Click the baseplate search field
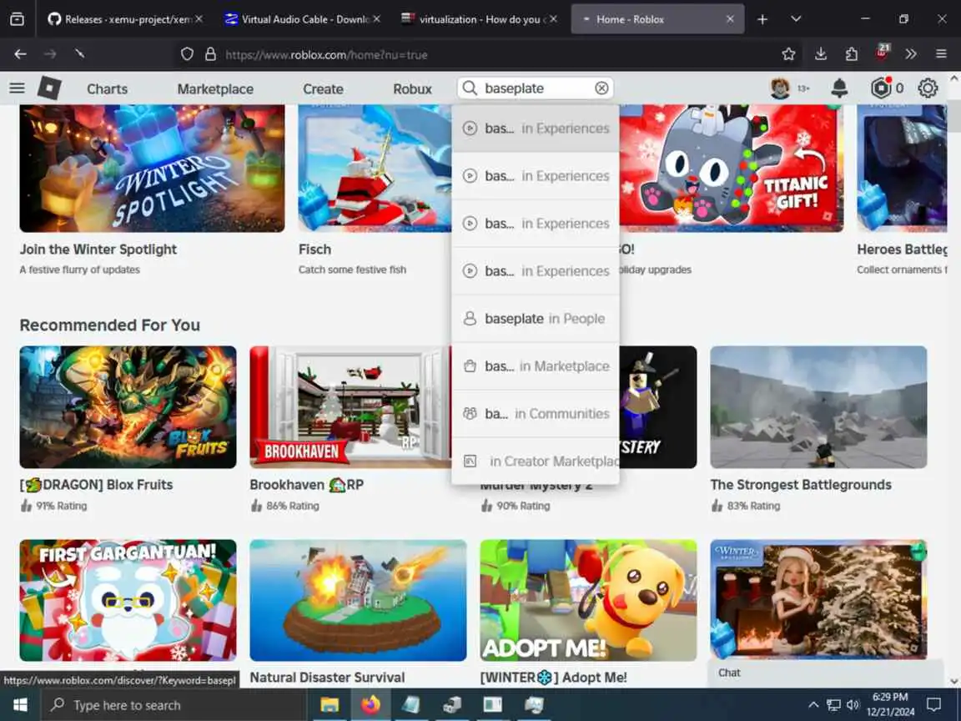Viewport: 961px width, 721px height. coord(535,88)
